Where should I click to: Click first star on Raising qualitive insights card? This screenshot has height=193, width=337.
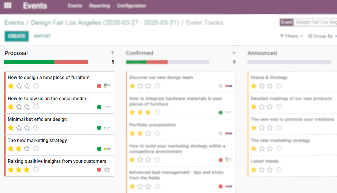(11, 170)
